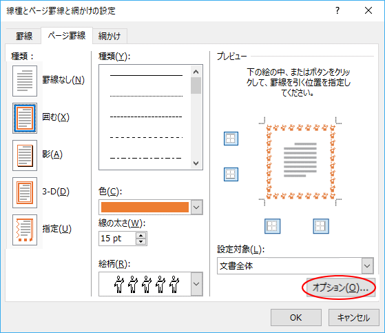This screenshot has width=385, height=333.
Task: Select the long-dashed line style
Action: (x=146, y=137)
